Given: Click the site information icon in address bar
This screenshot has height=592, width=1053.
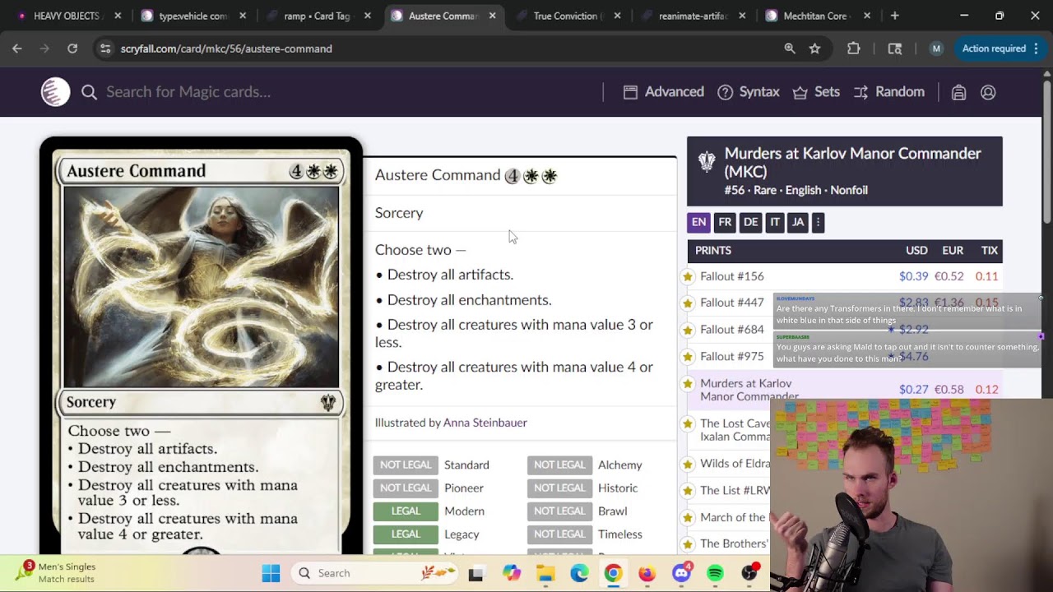Looking at the screenshot, I should coord(105,49).
